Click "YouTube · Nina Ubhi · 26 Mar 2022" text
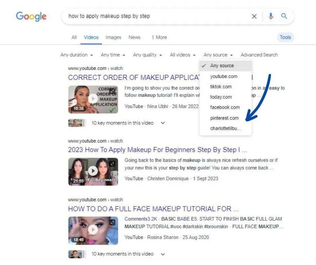The width and height of the screenshot is (316, 265). click(x=161, y=106)
